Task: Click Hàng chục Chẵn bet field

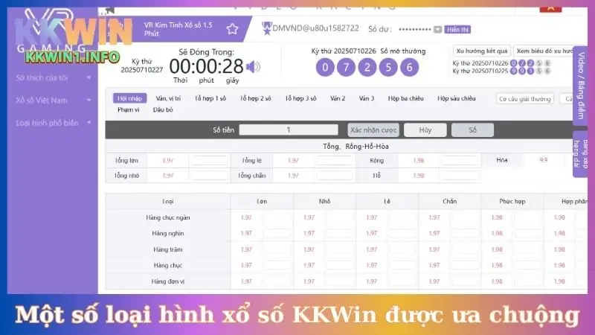Action: click(465, 266)
